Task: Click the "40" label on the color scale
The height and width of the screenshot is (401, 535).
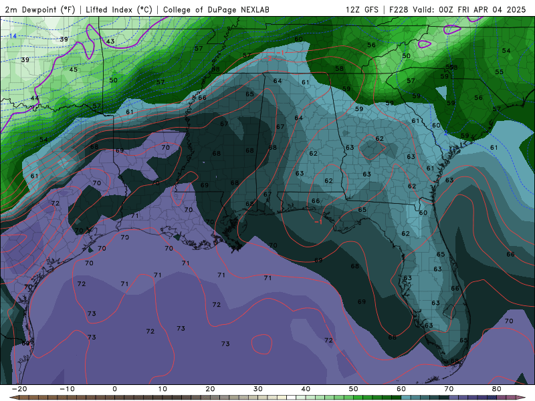Action: point(306,389)
